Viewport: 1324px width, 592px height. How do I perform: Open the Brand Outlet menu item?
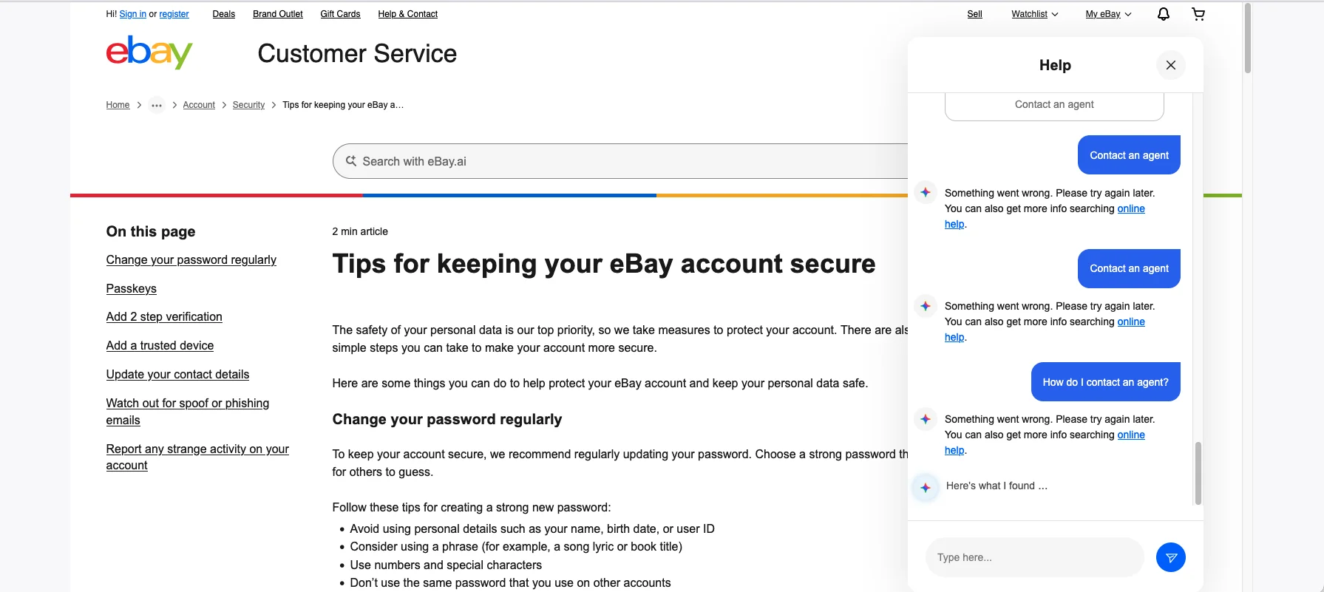click(277, 14)
